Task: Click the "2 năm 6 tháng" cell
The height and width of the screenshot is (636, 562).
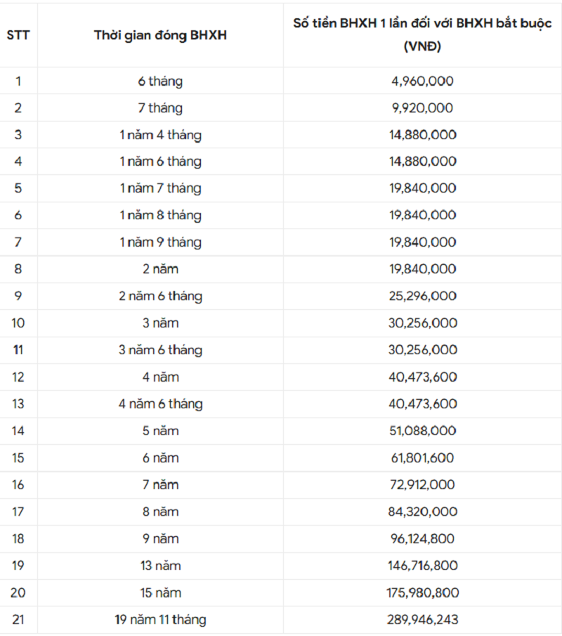Action: click(160, 297)
